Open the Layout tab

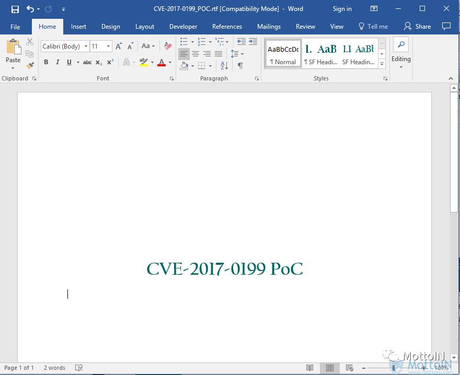[x=145, y=27]
